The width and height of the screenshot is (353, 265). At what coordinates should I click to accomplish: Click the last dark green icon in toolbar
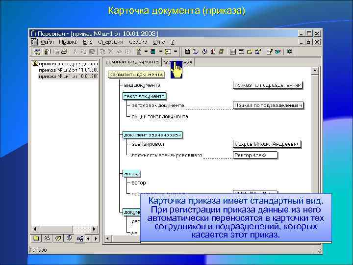pyautogui.click(x=290, y=52)
